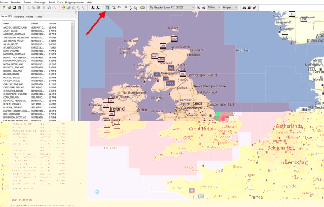
Task: Select AACHEN, DEUTSCHLAND row in map list
Action: [30, 27]
